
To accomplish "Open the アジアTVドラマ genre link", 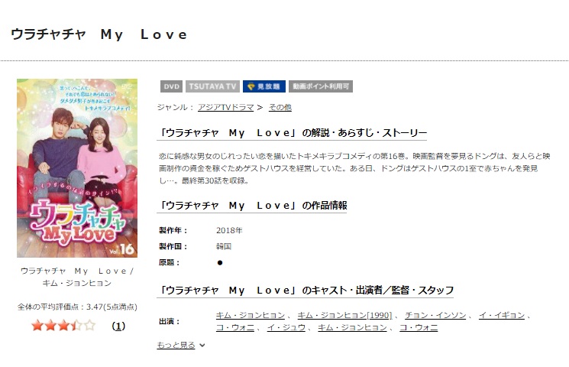I will point(225,107).
